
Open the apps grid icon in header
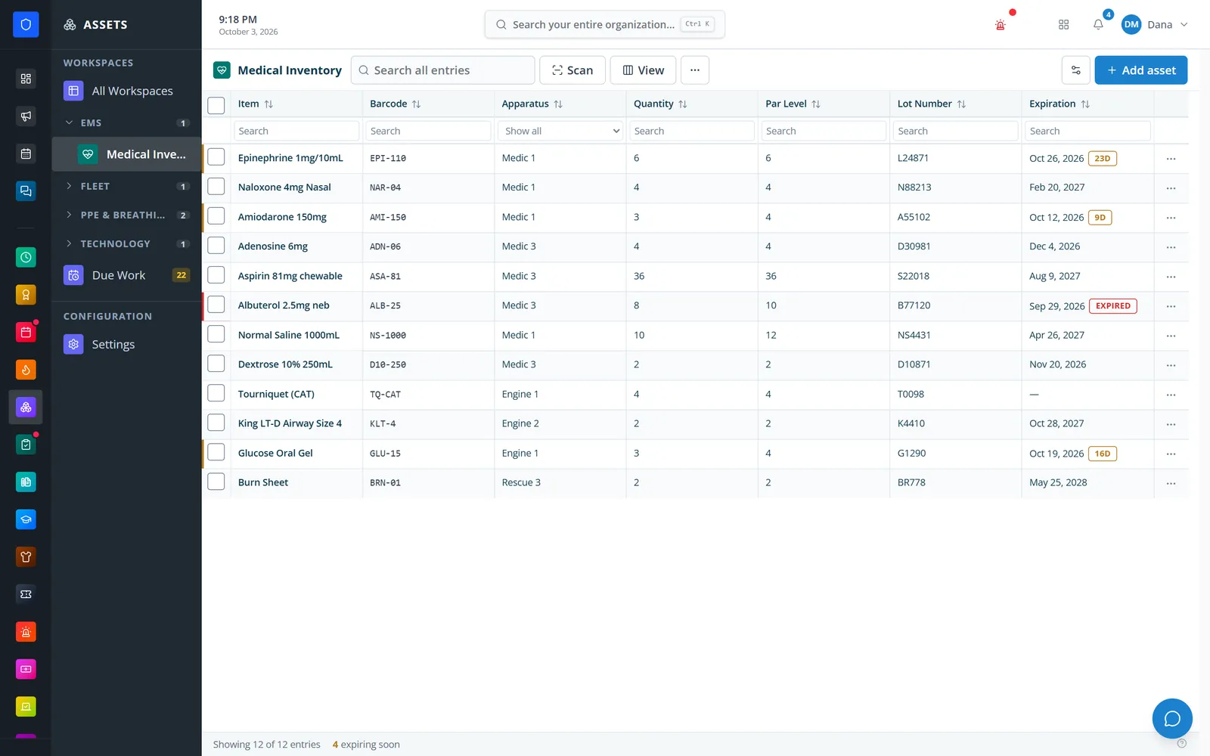click(1063, 25)
